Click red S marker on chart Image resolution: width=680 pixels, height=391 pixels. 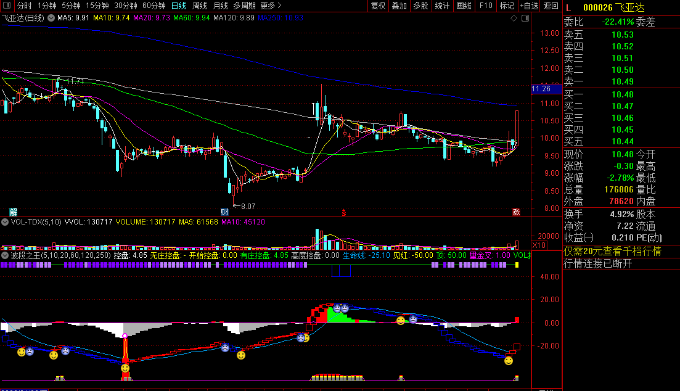tap(343, 212)
